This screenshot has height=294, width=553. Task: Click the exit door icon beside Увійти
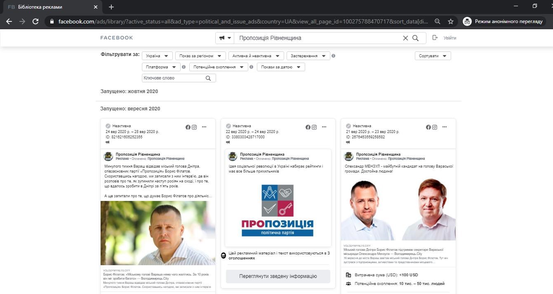435,38
